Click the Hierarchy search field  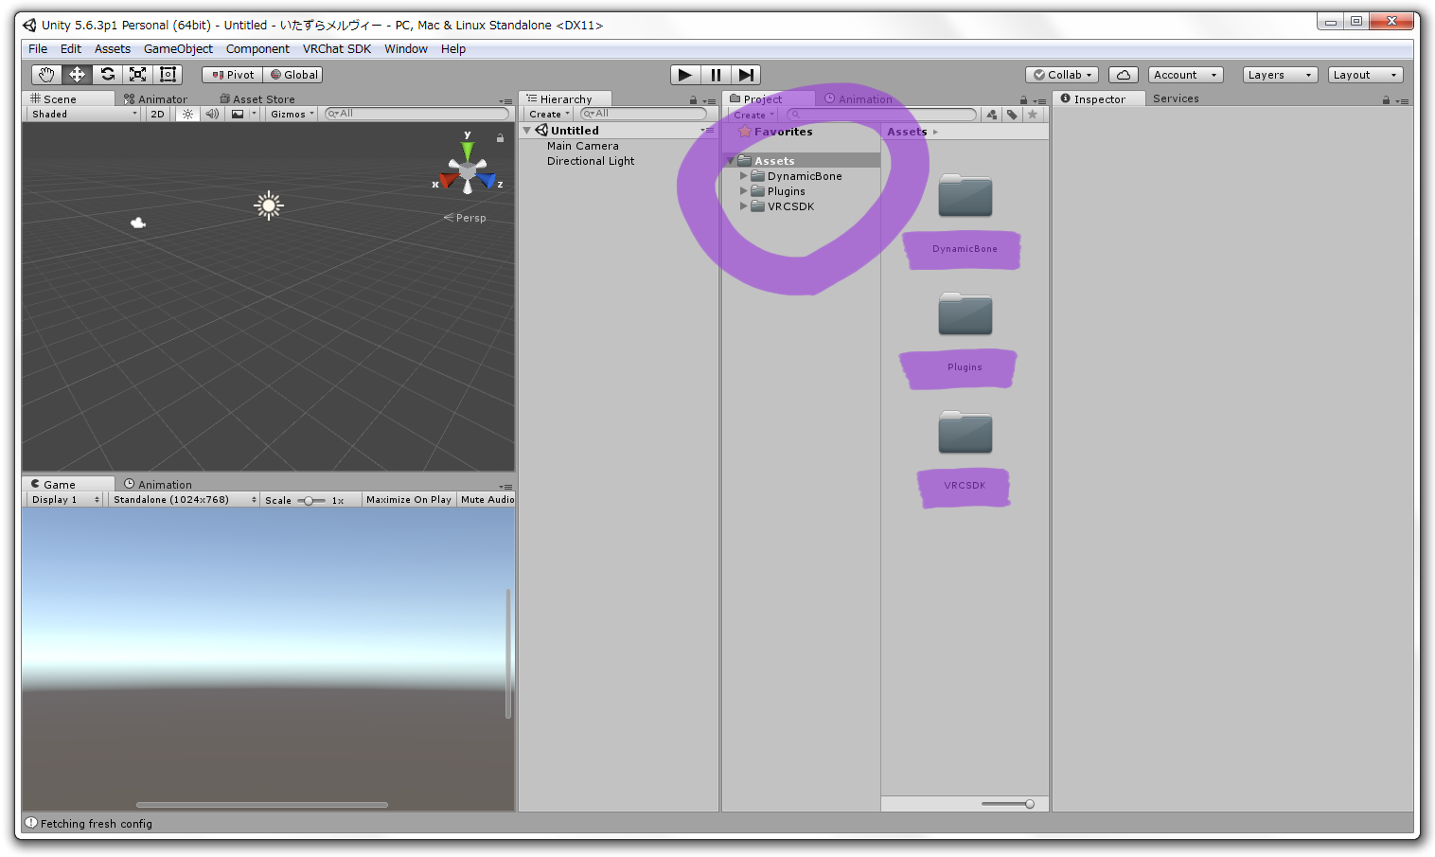(x=644, y=114)
